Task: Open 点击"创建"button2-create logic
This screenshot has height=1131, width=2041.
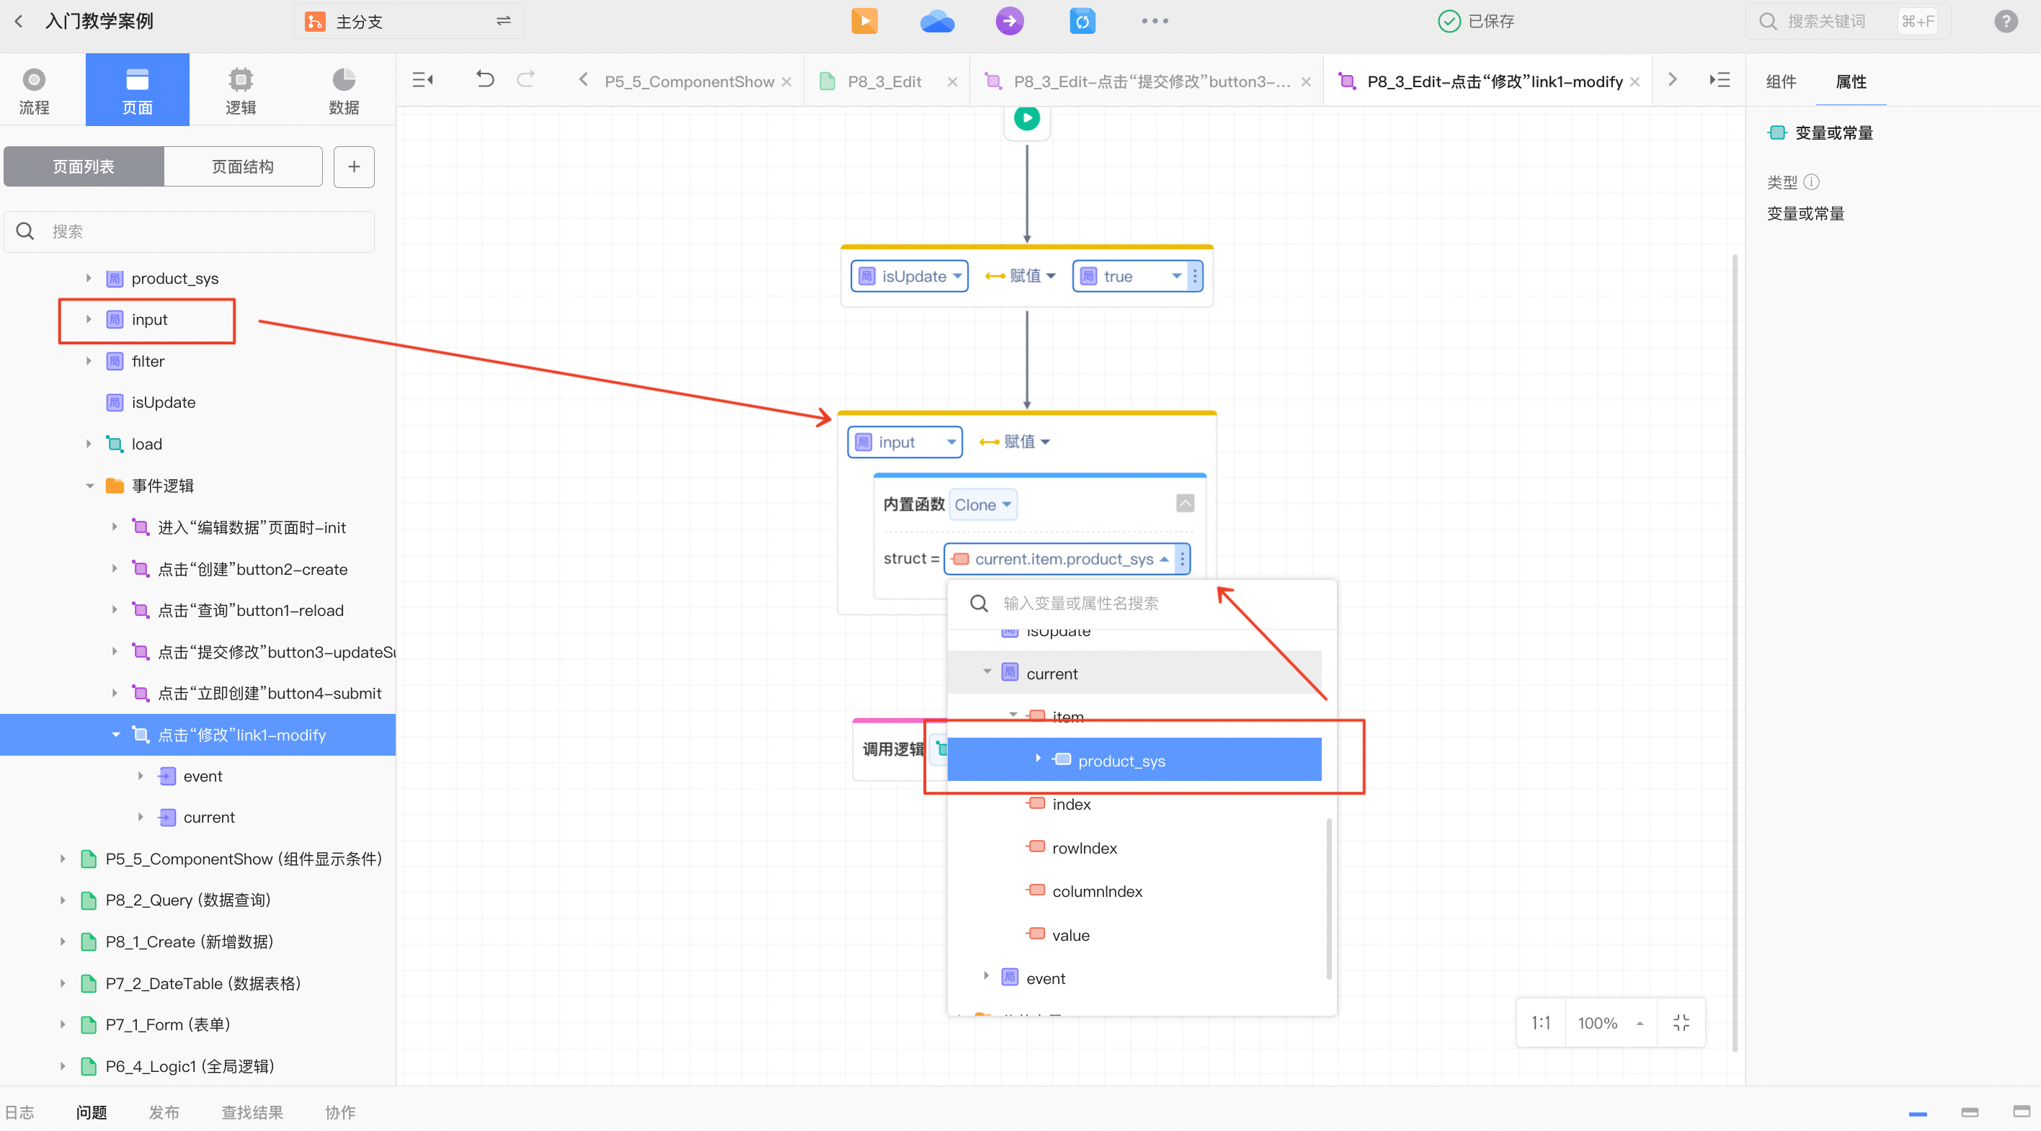Action: pyautogui.click(x=252, y=568)
